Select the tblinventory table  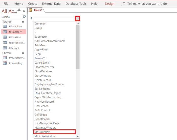click(15, 32)
